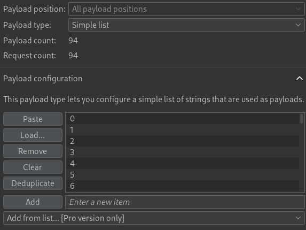306x230 pixels.
Task: Select payload item 0 in list
Action: pos(182,118)
